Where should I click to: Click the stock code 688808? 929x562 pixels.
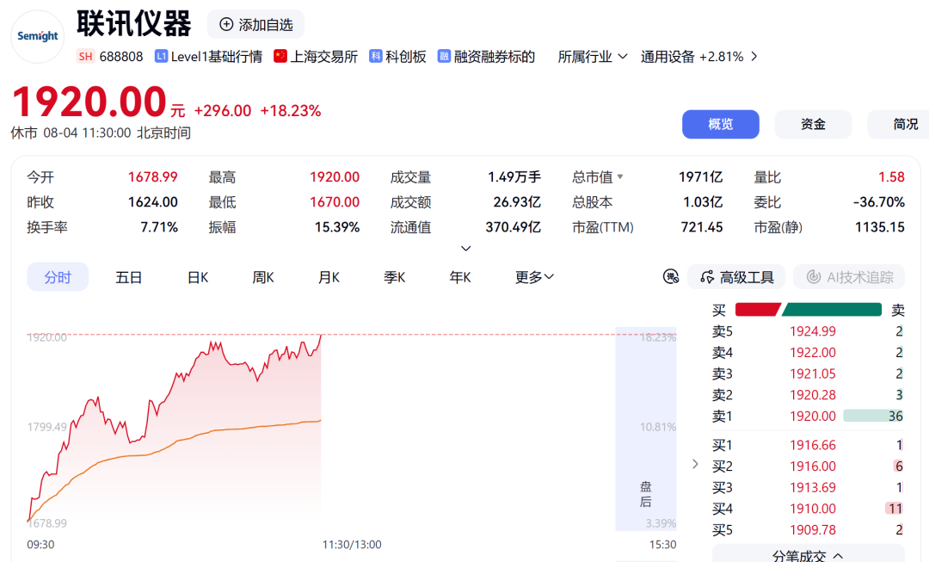click(121, 56)
